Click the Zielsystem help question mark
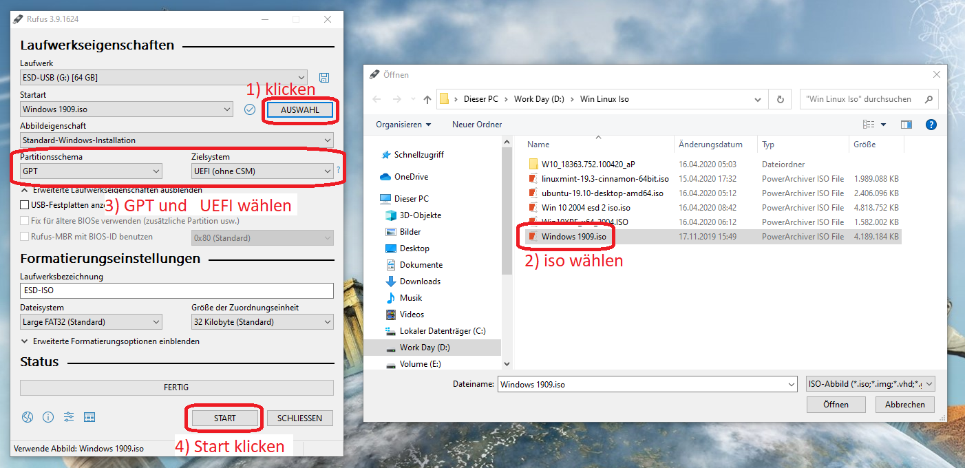This screenshot has width=965, height=468. click(x=338, y=169)
